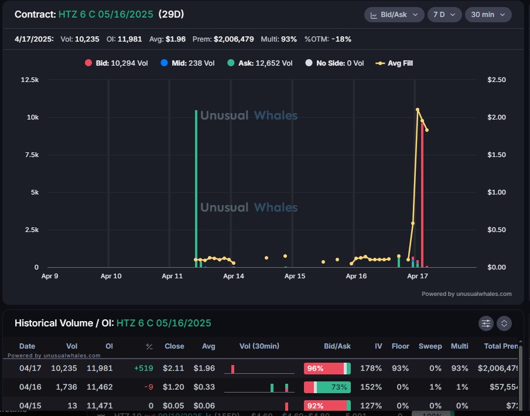
Task: Toggle the Avg Fill line in legend
Action: tap(394, 63)
